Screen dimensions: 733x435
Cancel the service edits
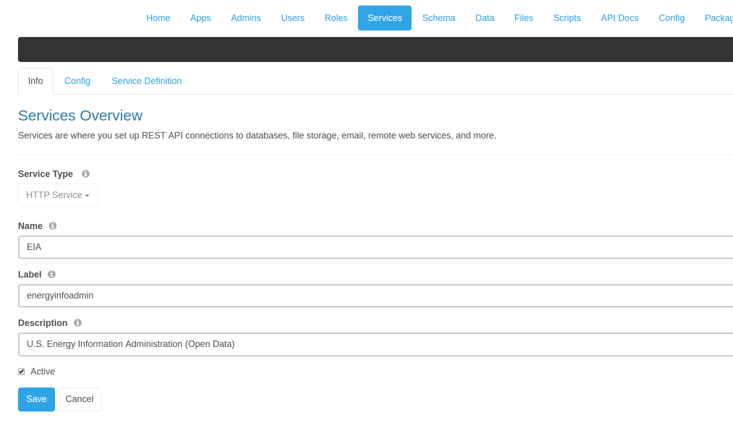79,399
